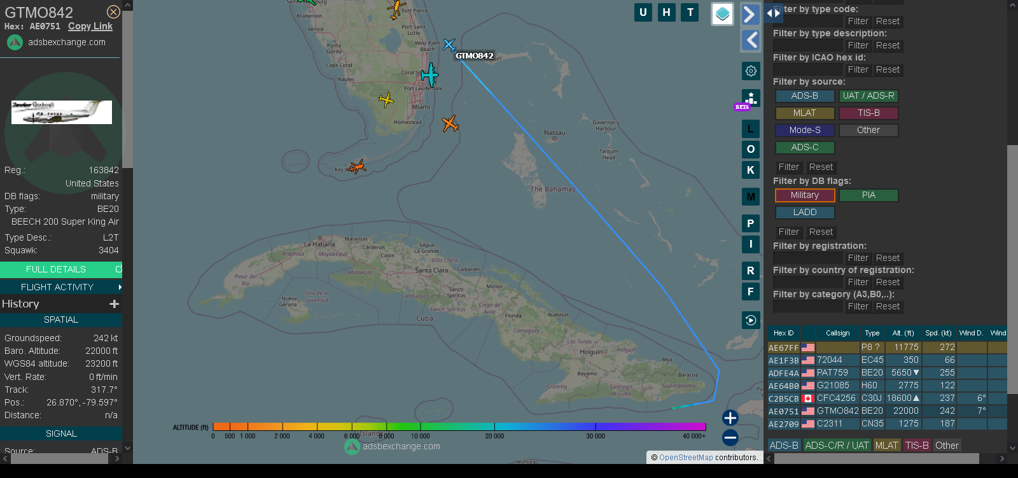Screen dimensions: 1018x478
Task: Toggle the LADD DB flag filter
Action: 805,213
